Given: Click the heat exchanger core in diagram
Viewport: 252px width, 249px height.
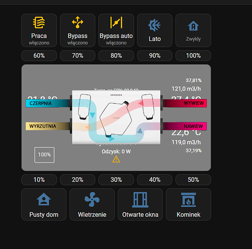Looking at the screenshot, I should coord(116,119).
